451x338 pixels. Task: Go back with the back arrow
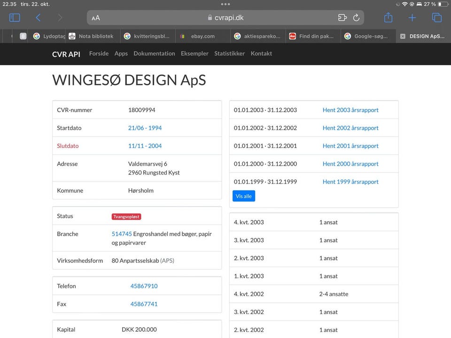coord(38,18)
